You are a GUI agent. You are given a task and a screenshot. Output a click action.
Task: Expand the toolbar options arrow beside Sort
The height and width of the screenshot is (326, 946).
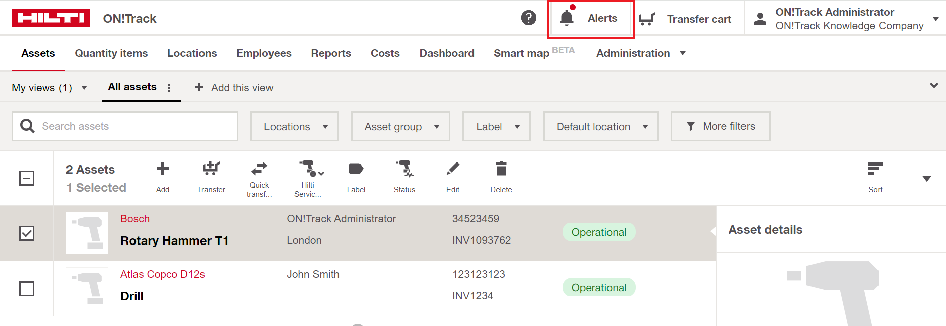[x=926, y=179]
